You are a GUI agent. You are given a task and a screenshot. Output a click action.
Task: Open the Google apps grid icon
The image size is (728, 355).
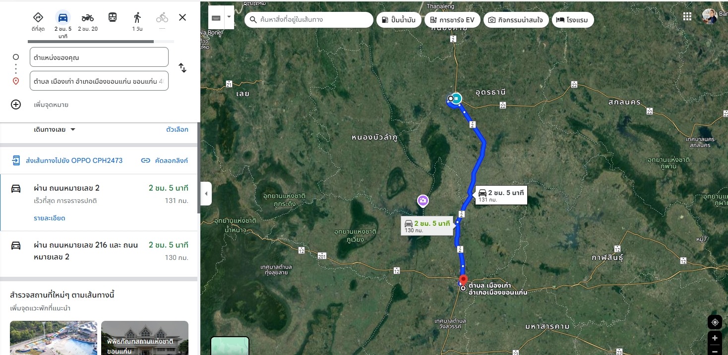click(x=687, y=16)
